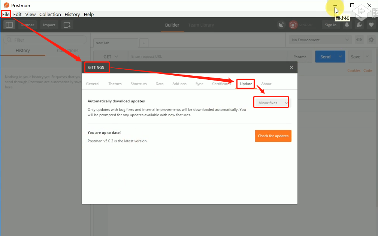
Task: Click the sync status icon
Action: point(293,25)
